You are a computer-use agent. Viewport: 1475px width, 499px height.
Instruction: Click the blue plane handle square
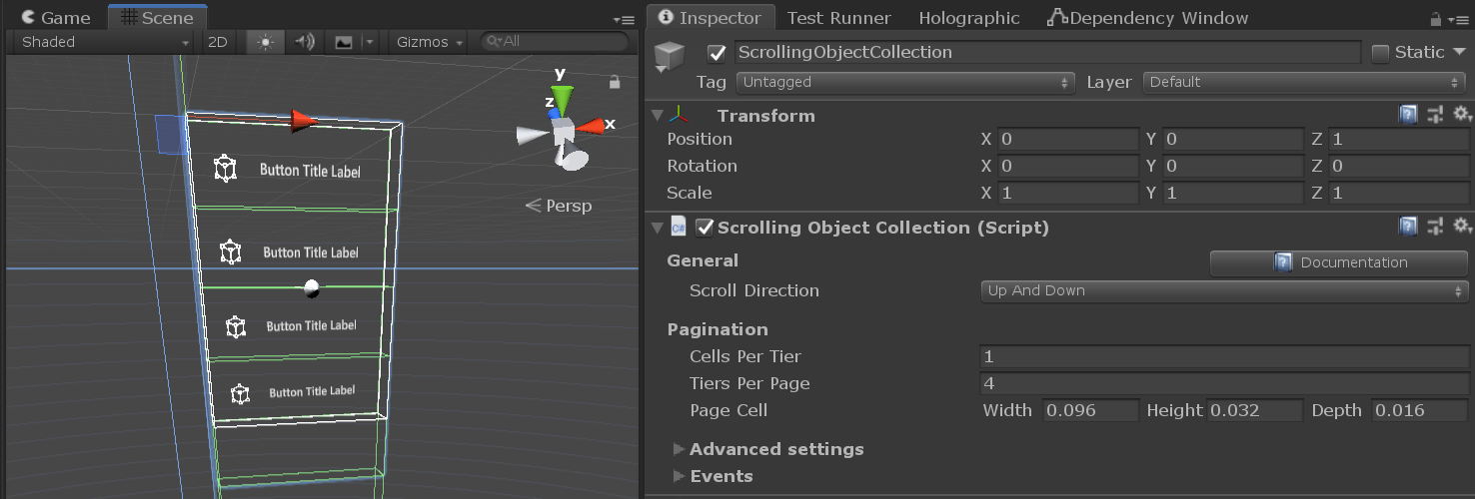pos(172,135)
